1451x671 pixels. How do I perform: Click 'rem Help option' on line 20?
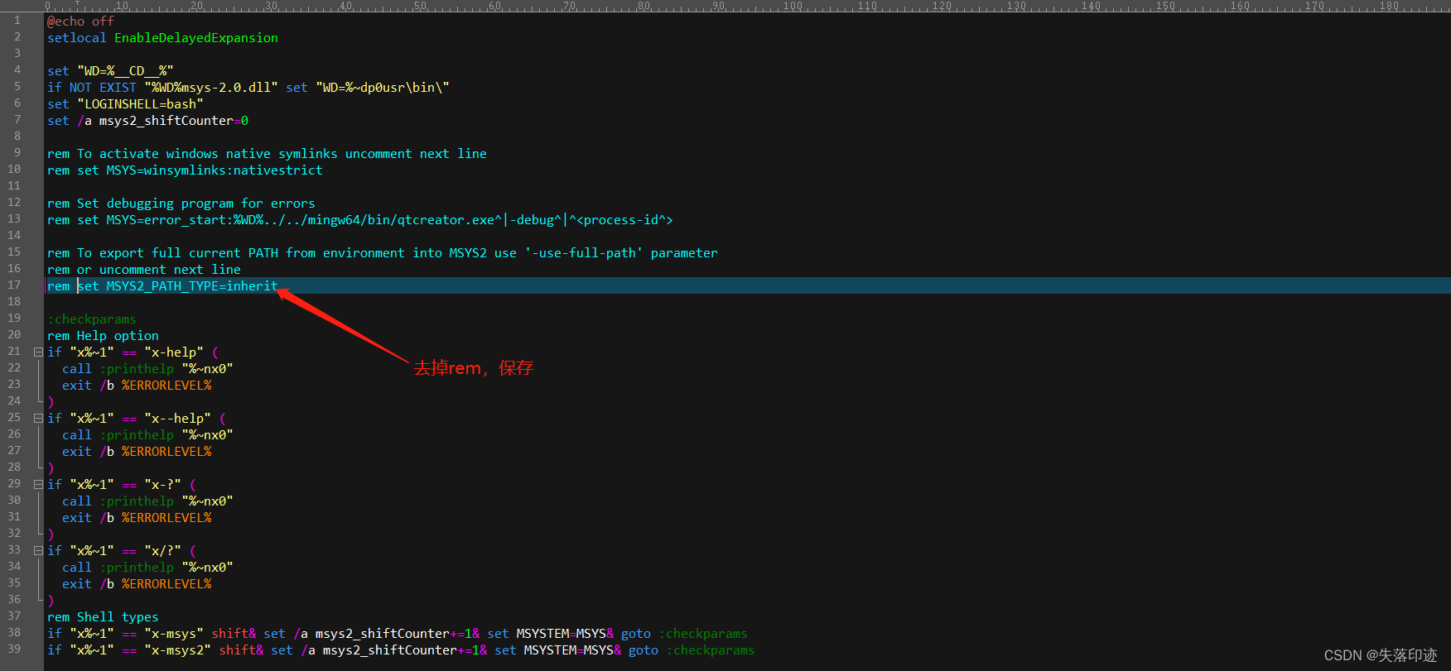(103, 336)
